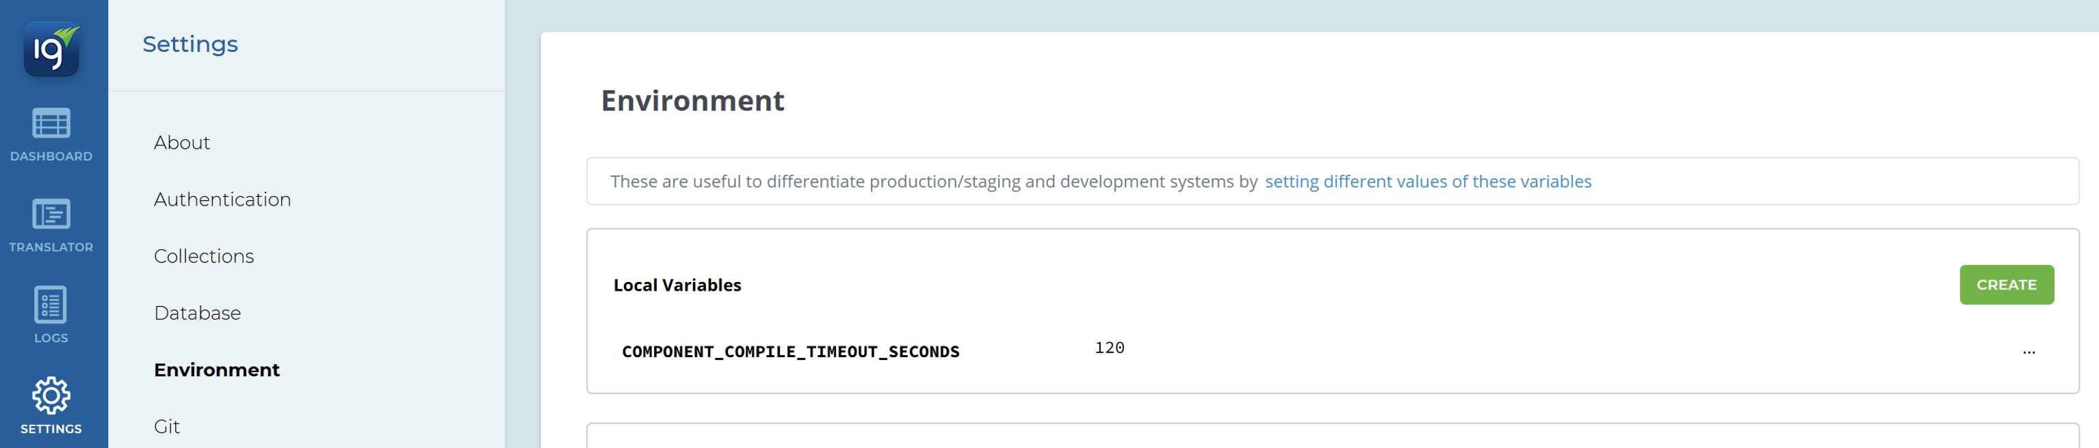Image resolution: width=2099 pixels, height=448 pixels.
Task: Click the Settings gear icon
Action: coord(51,396)
